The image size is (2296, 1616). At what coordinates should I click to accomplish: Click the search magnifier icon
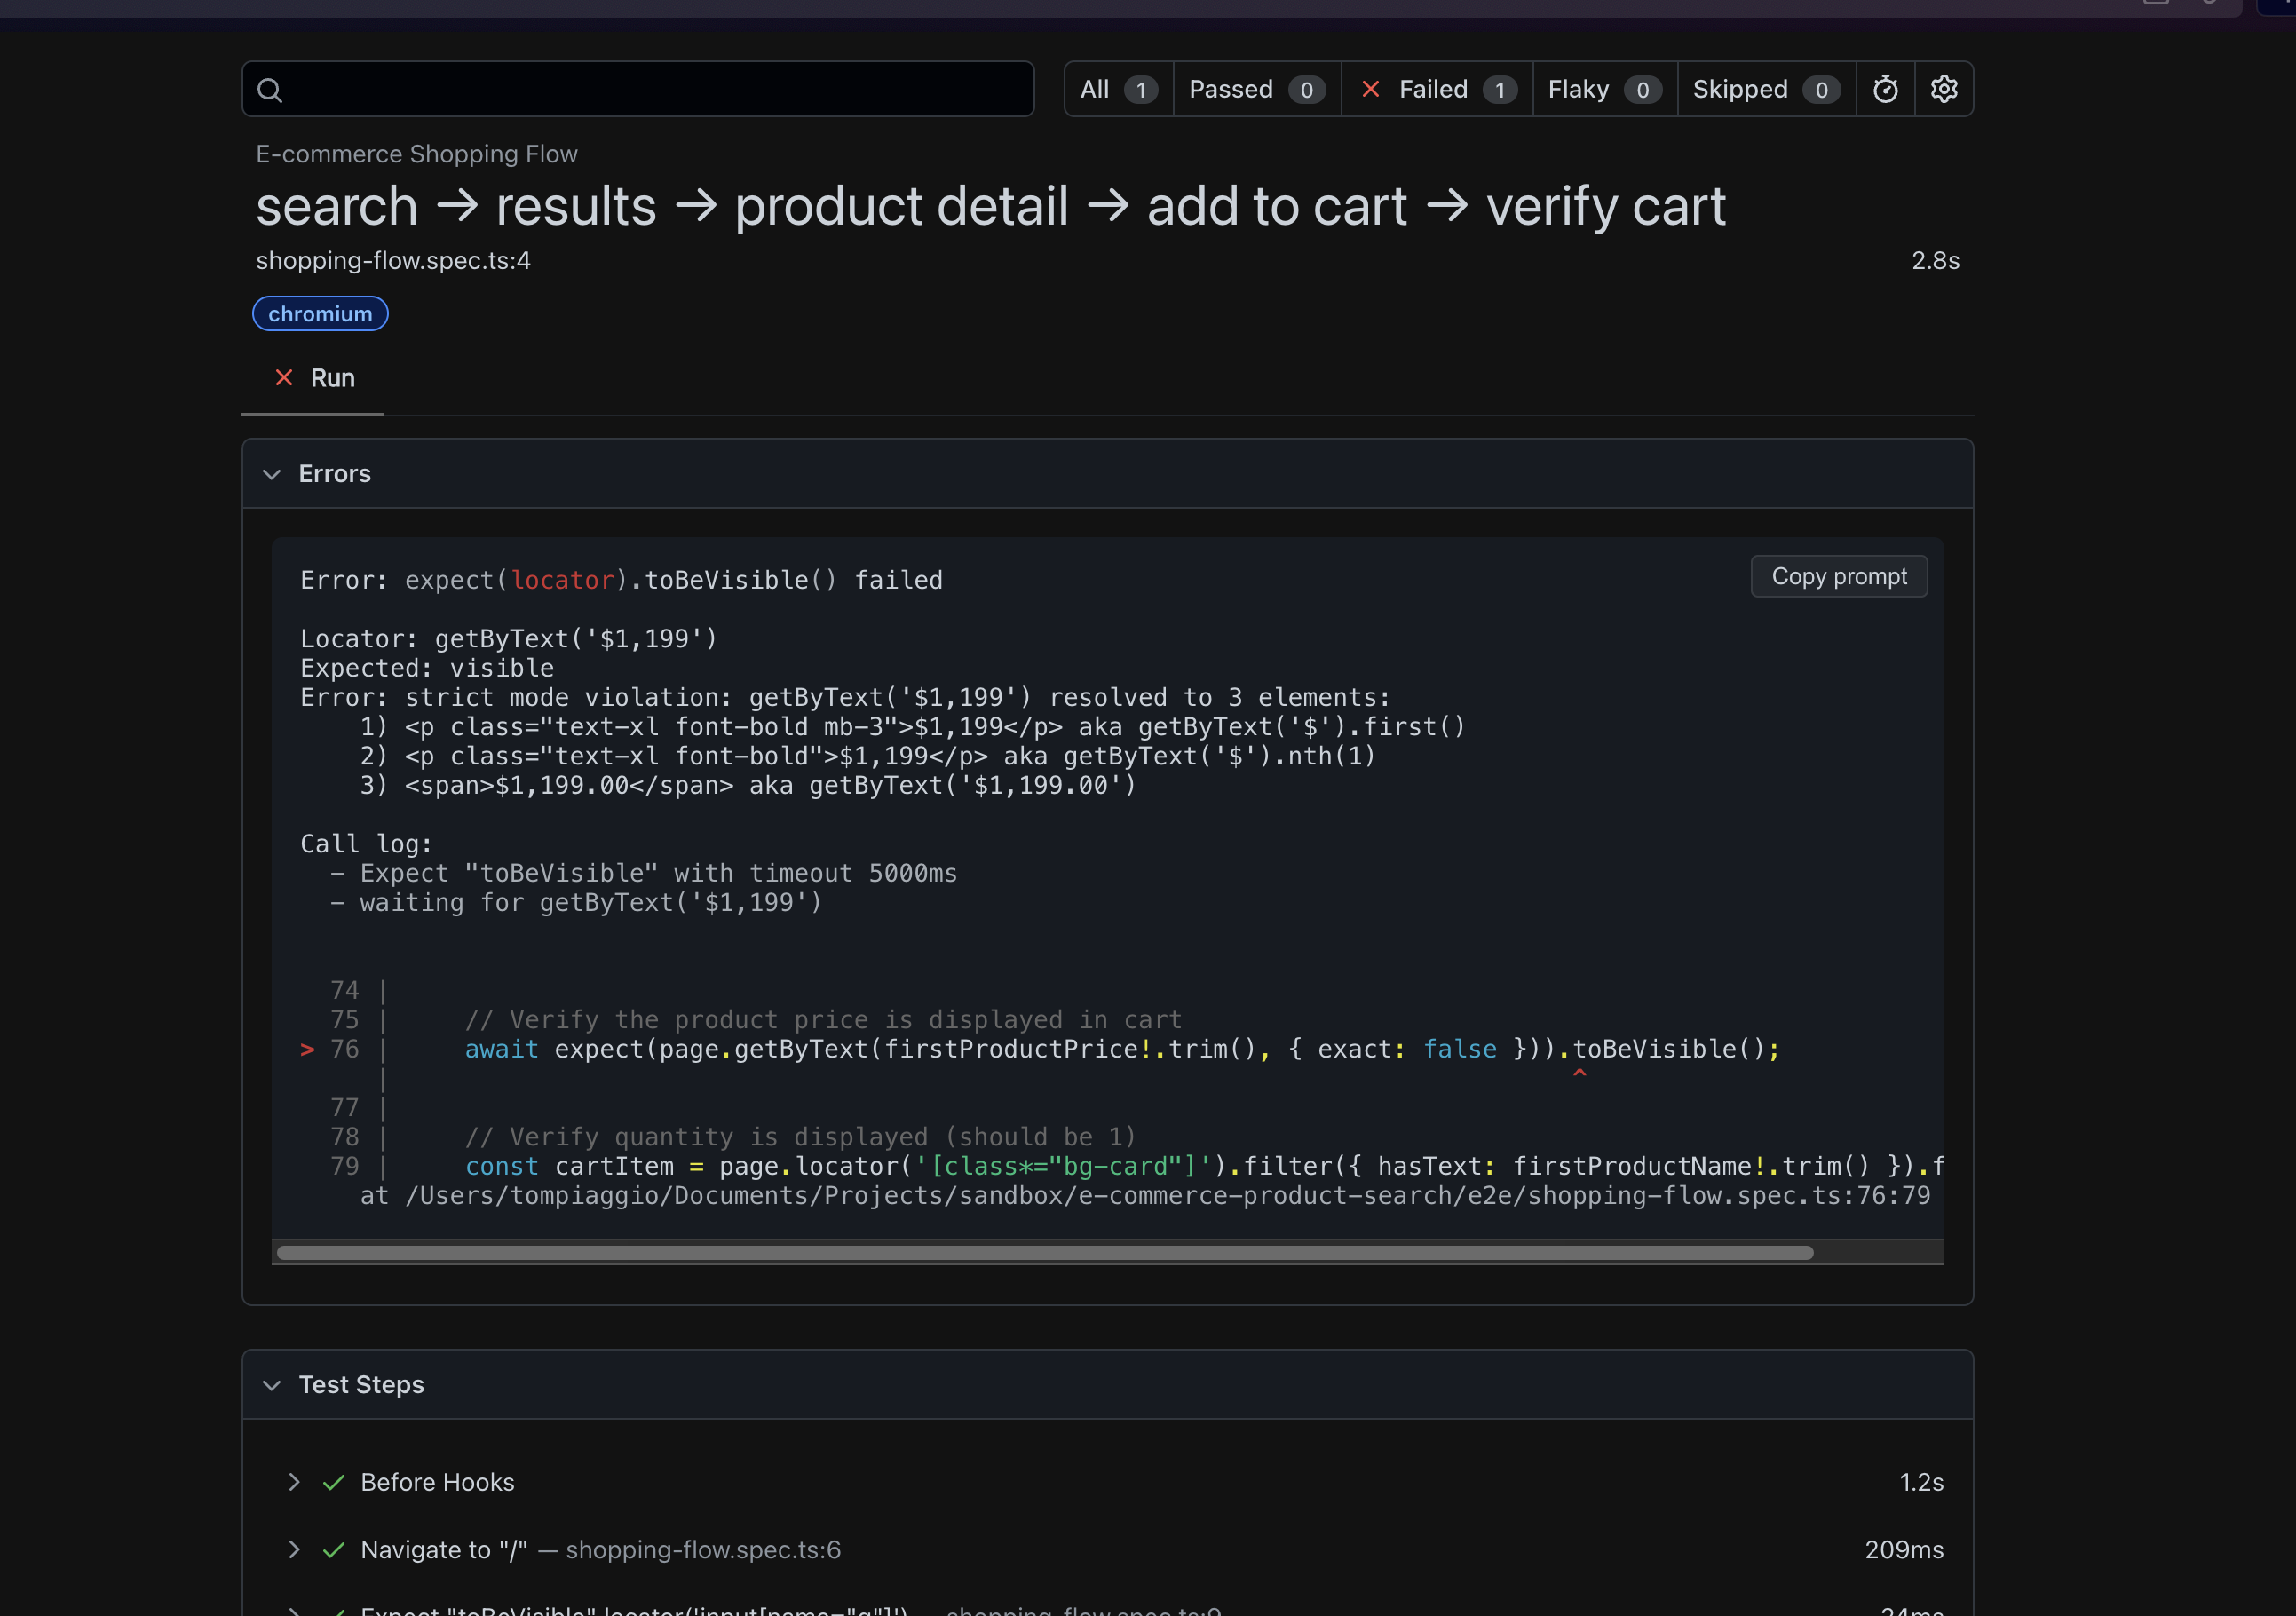point(270,90)
